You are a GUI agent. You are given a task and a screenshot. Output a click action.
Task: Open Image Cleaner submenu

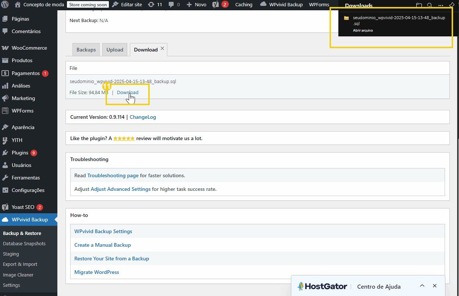click(18, 275)
